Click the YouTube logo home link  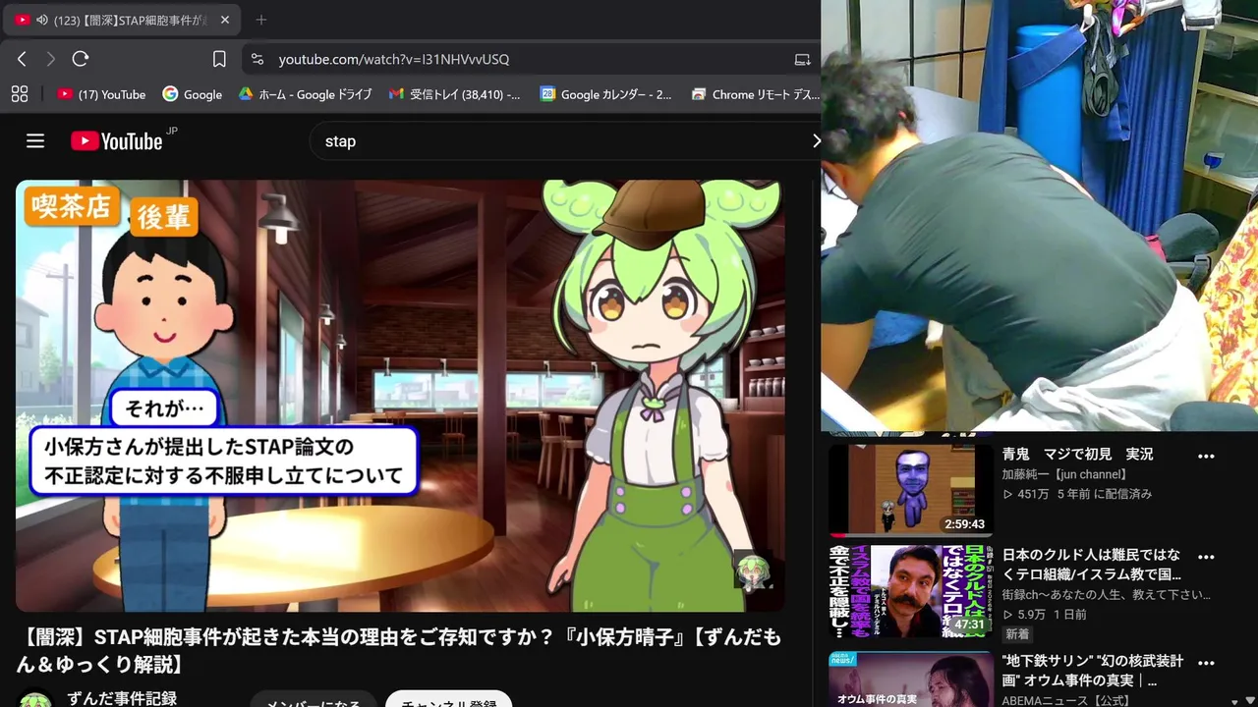(x=117, y=140)
